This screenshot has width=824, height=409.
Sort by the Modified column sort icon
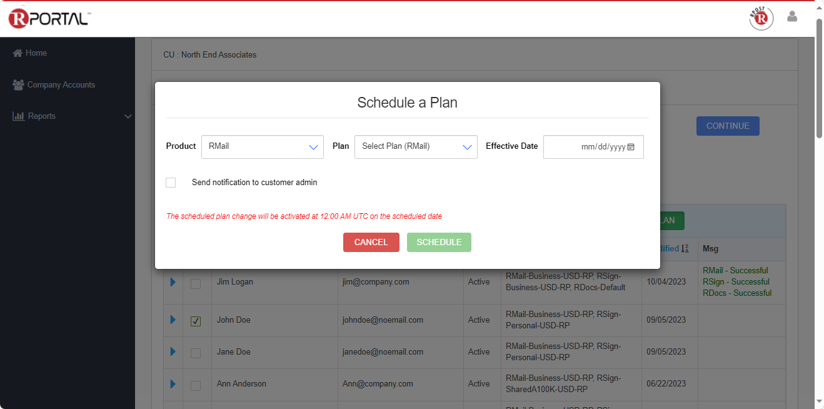coord(685,249)
